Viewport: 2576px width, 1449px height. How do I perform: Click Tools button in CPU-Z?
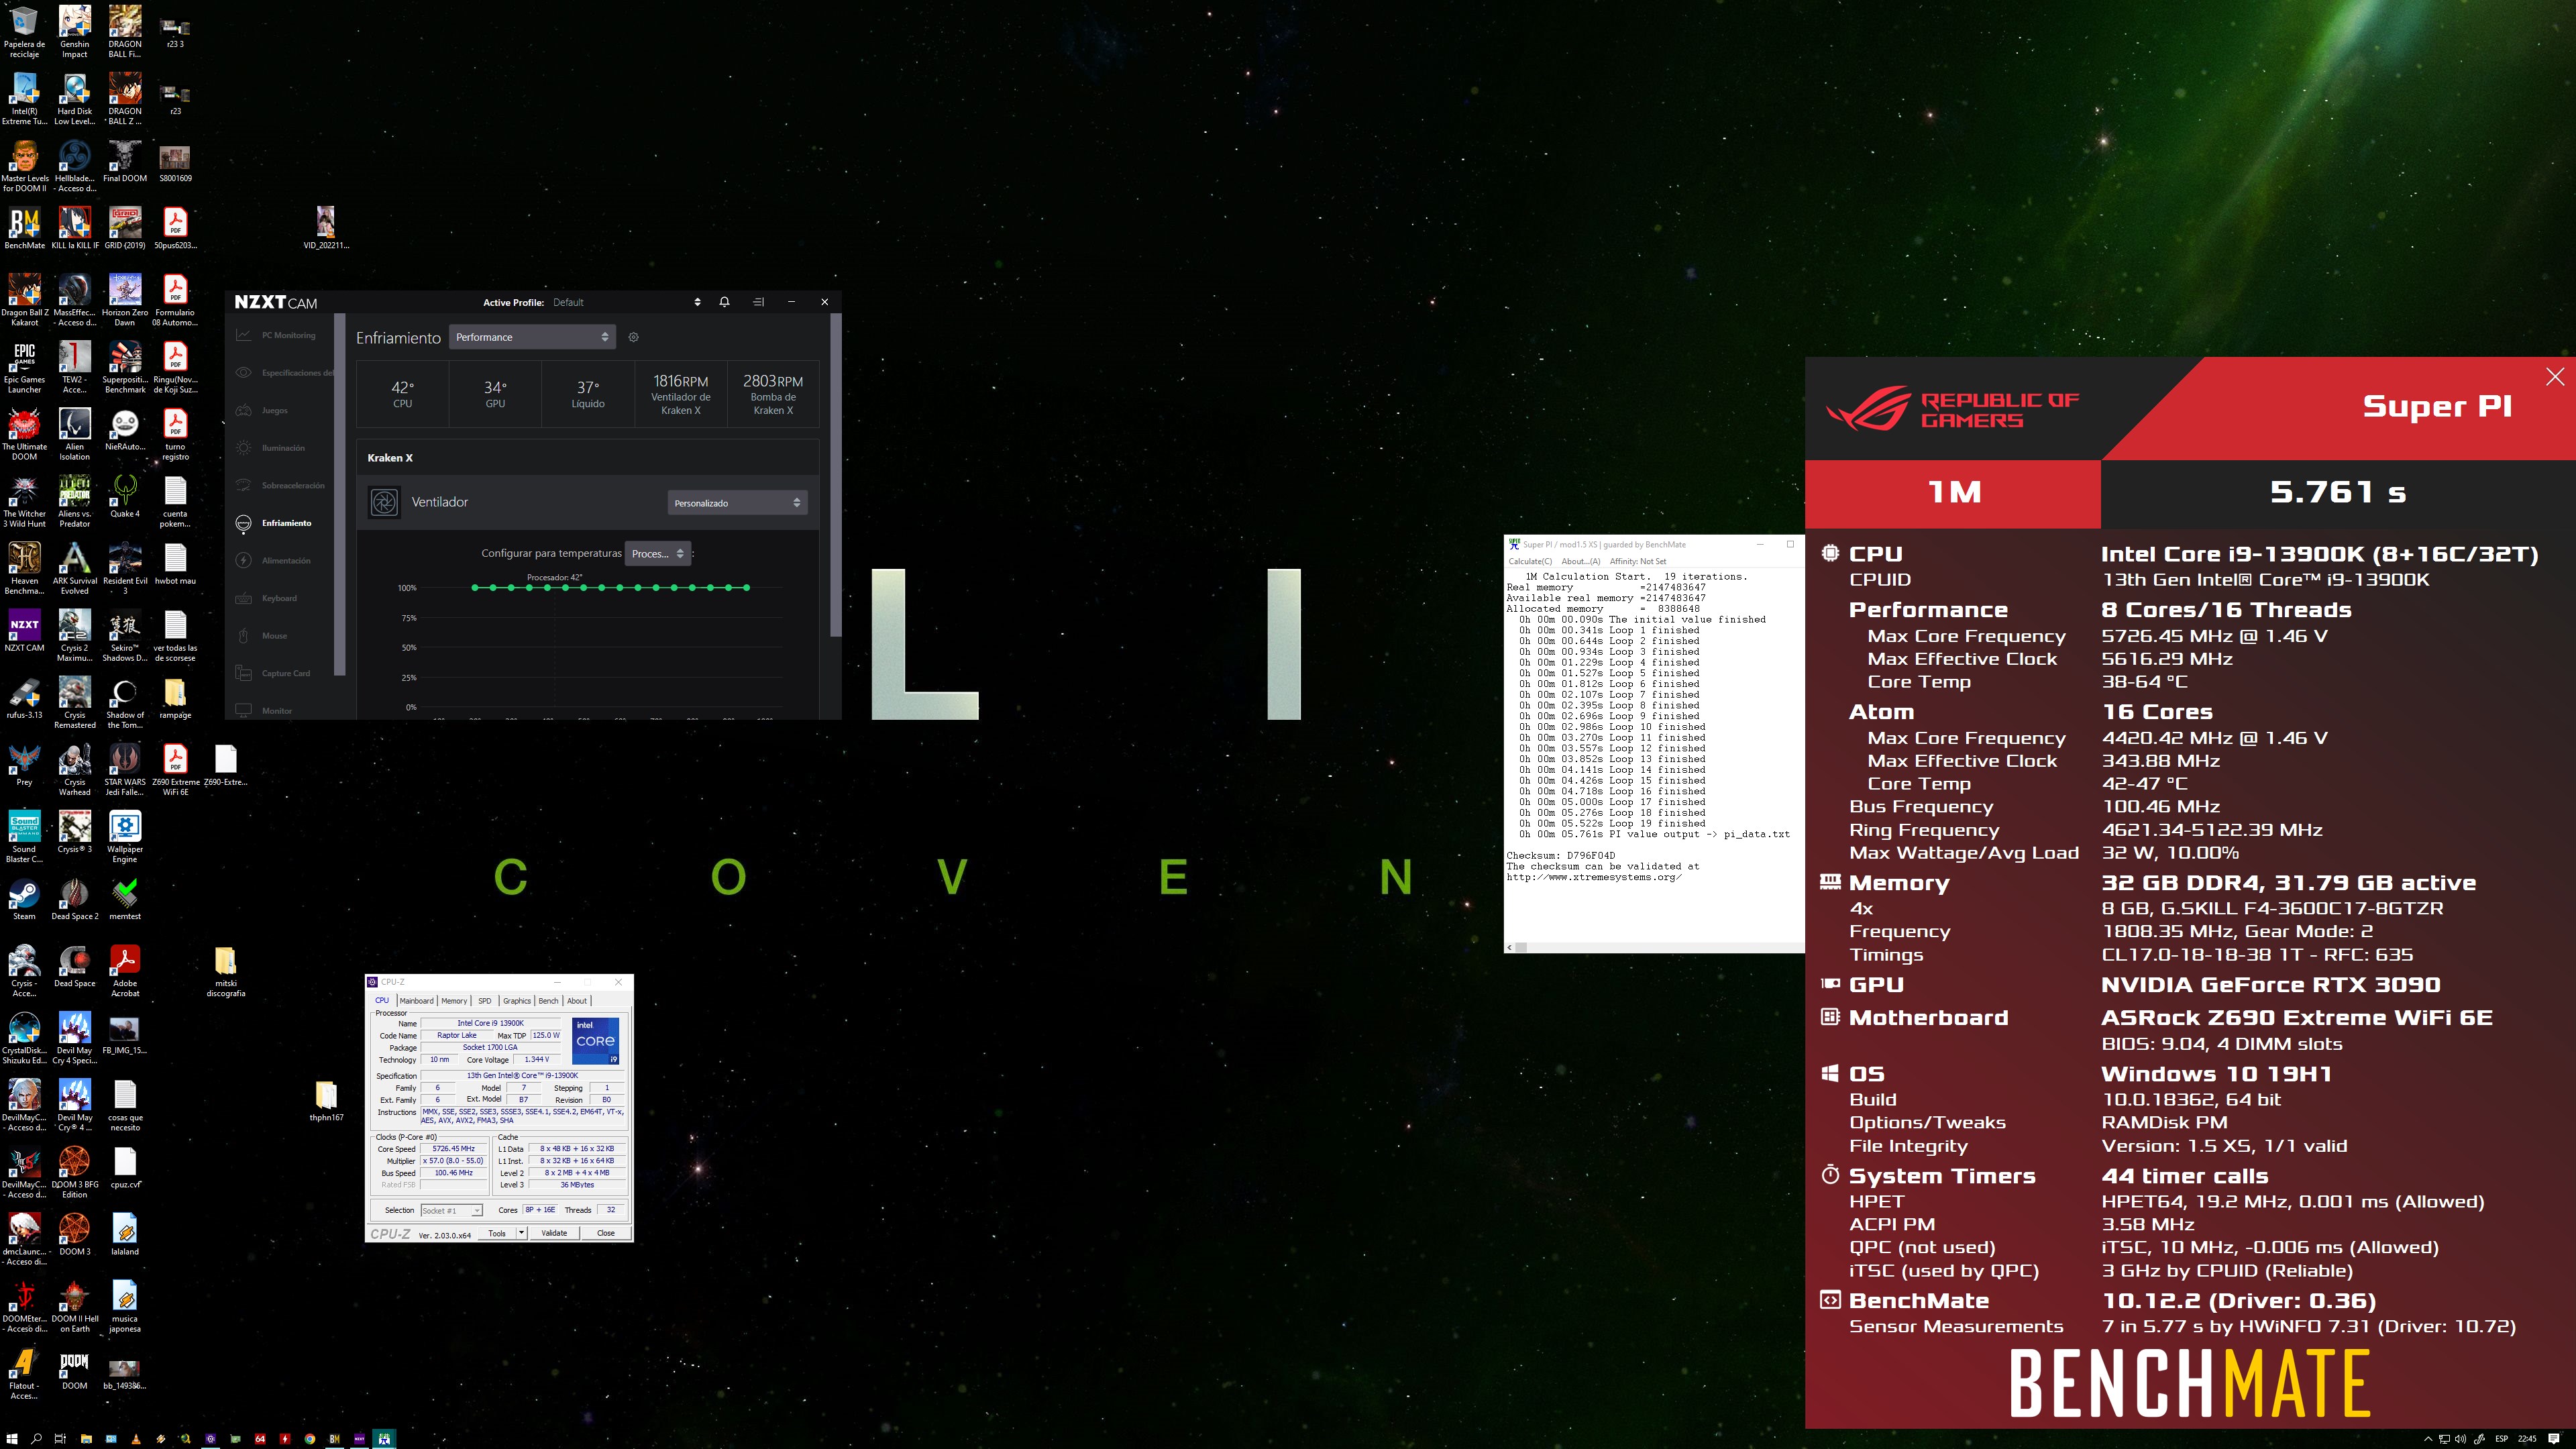click(x=497, y=1233)
